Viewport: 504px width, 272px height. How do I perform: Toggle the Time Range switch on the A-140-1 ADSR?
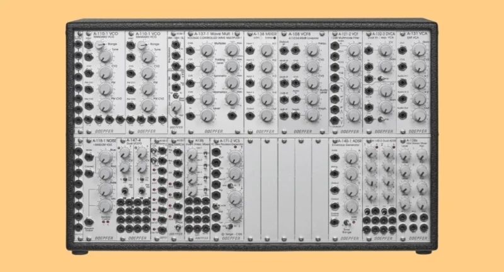(346, 222)
